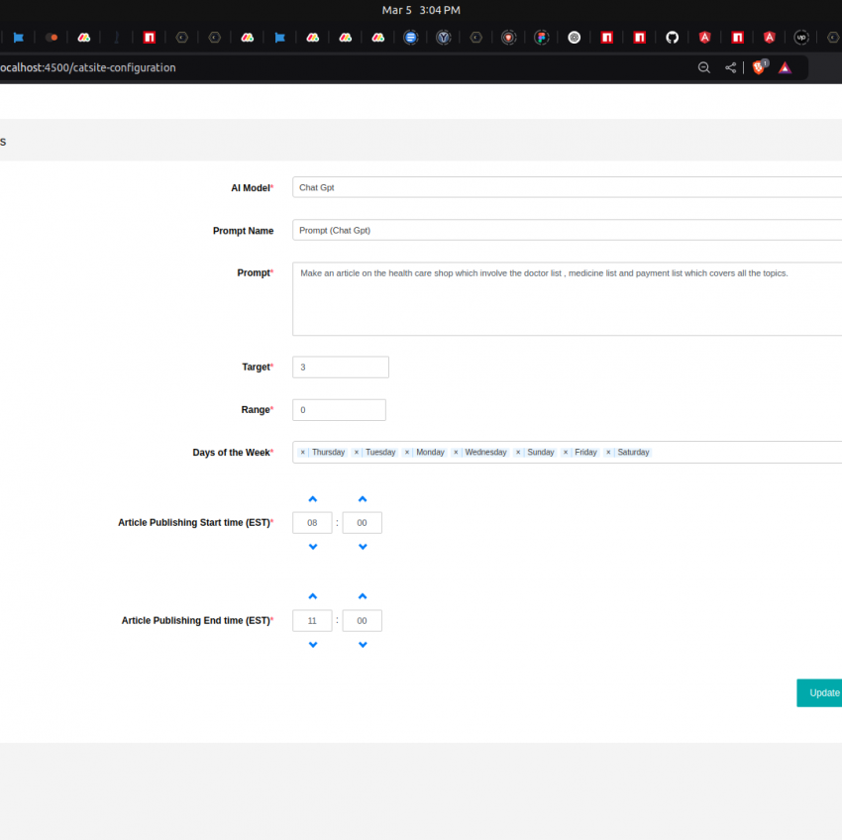Switch to the GitHub browser tab

[672, 37]
